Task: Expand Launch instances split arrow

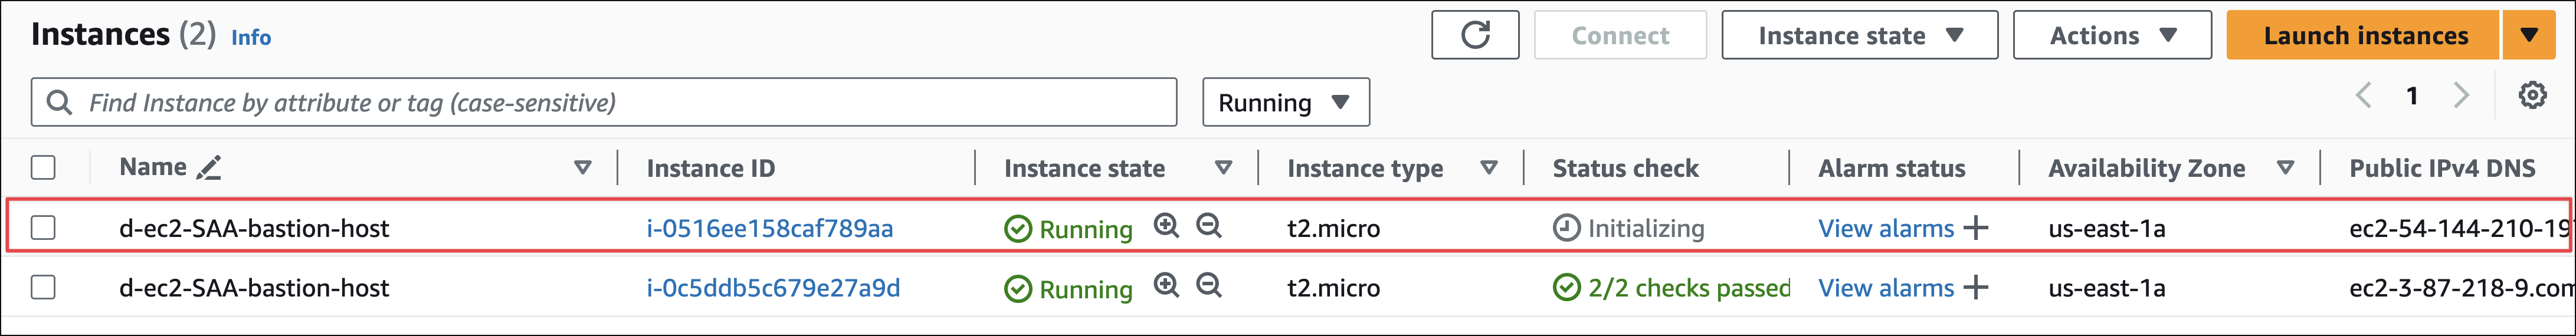Action: [x=2529, y=35]
